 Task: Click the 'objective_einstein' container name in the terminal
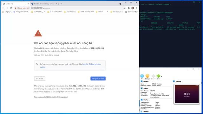coord(187,29)
